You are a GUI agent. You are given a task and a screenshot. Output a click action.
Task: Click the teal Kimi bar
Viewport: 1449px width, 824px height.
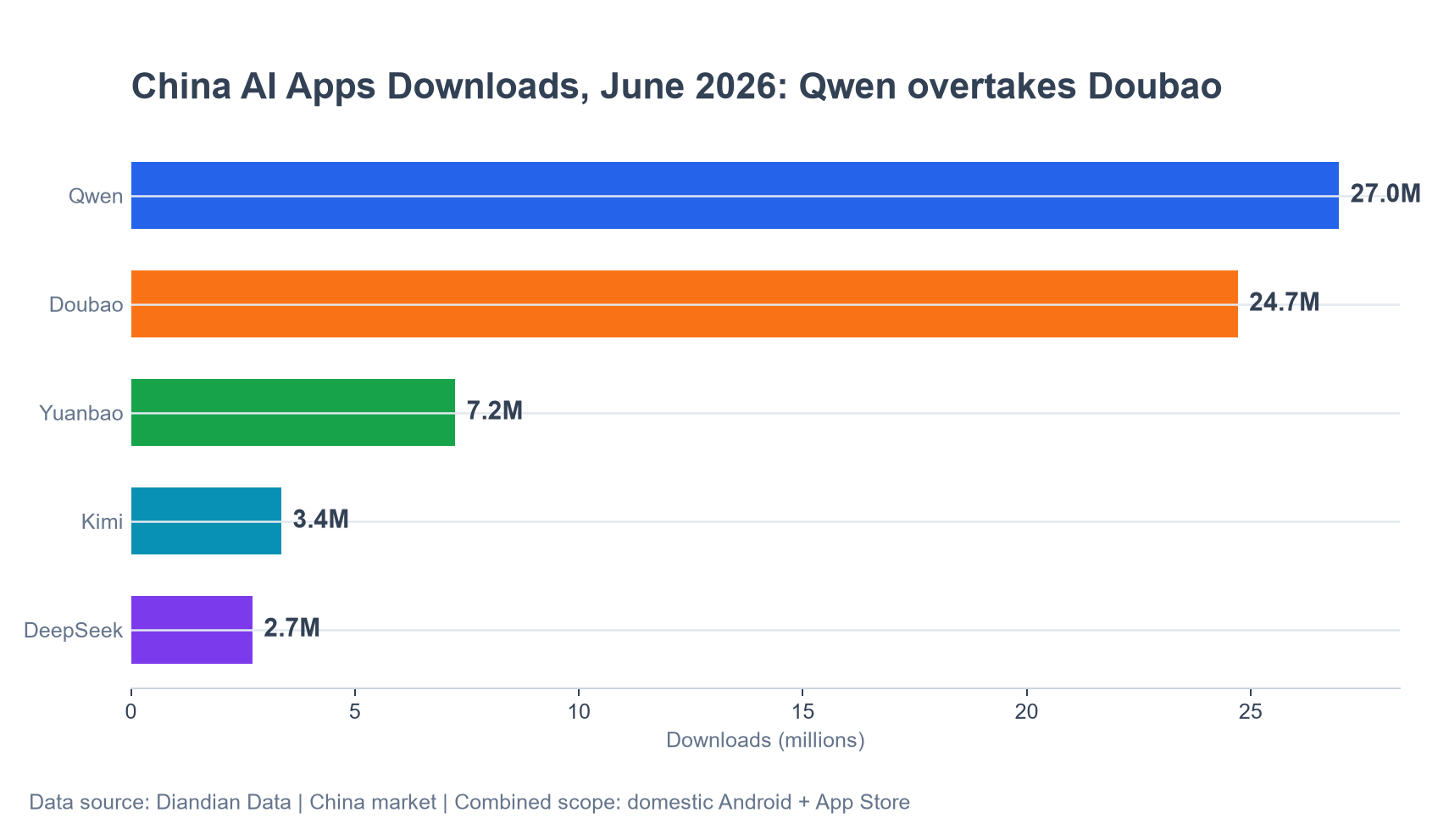tap(206, 521)
